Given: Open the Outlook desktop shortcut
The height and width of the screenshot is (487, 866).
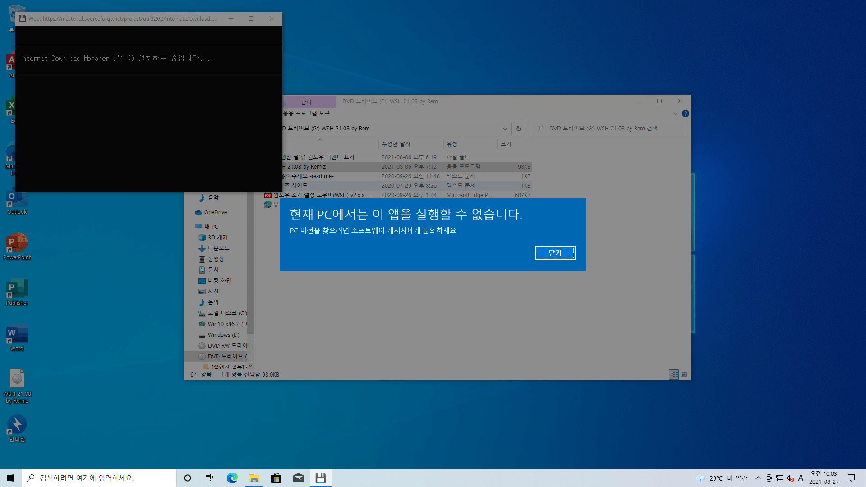Looking at the screenshot, I should point(17,202).
